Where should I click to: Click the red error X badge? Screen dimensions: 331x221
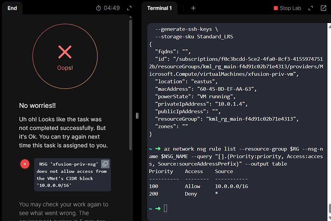coord(25,164)
